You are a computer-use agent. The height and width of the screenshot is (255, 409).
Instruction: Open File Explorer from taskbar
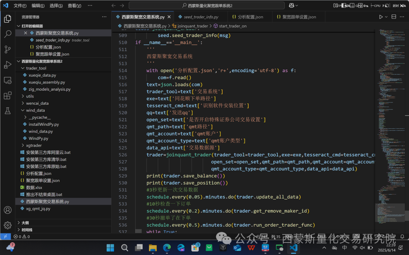(x=153, y=247)
